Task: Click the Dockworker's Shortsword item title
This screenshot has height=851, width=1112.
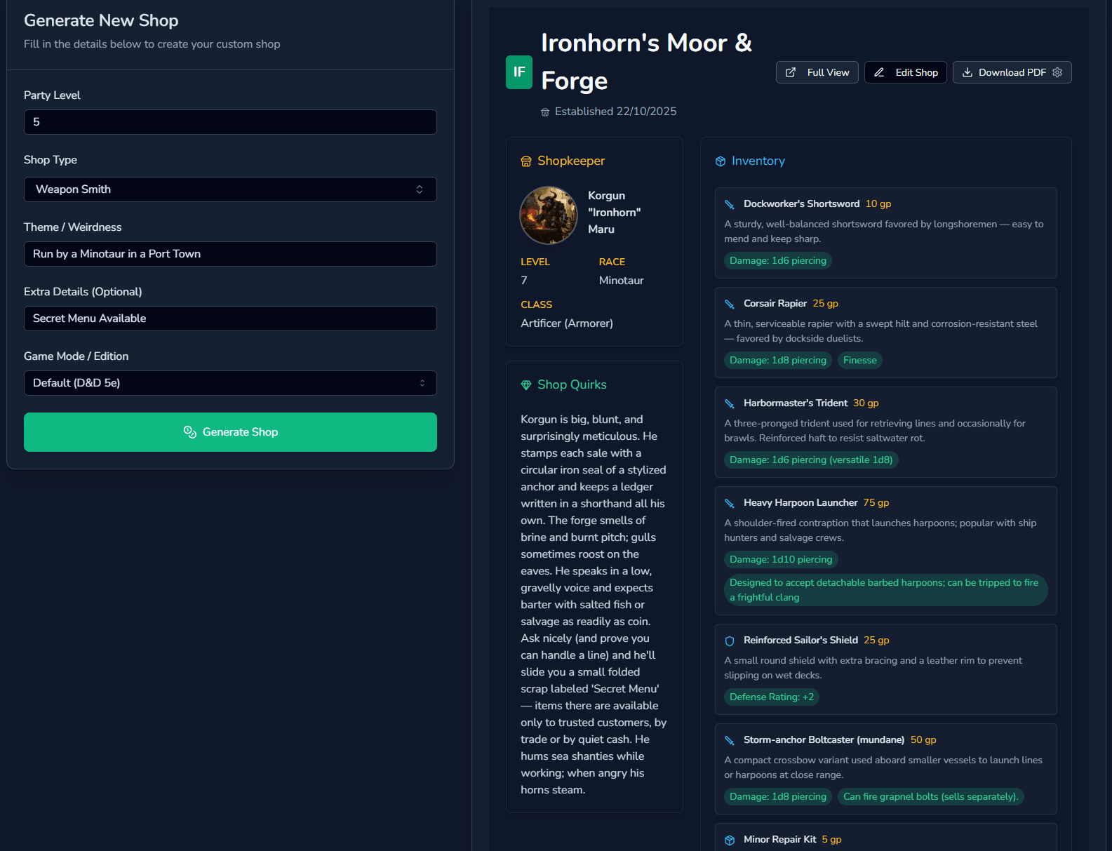Action: point(801,204)
